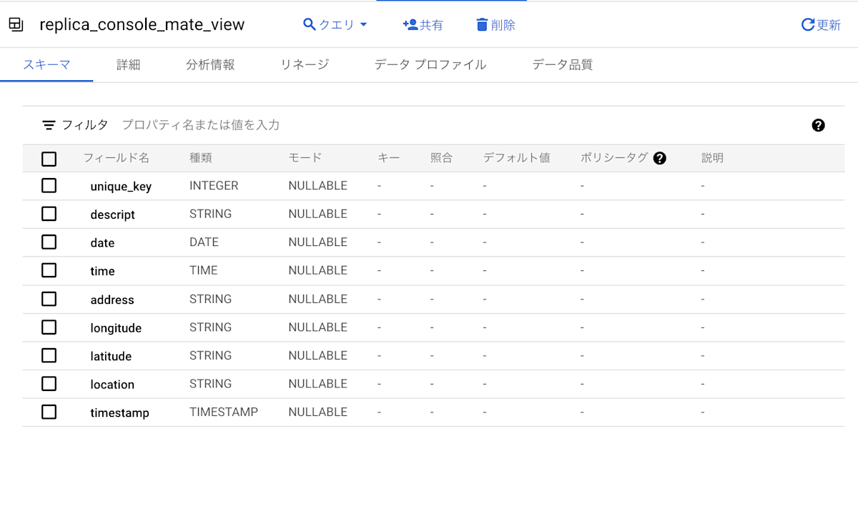Click the ポリシータグ column header
The image size is (858, 514).
[x=614, y=158]
